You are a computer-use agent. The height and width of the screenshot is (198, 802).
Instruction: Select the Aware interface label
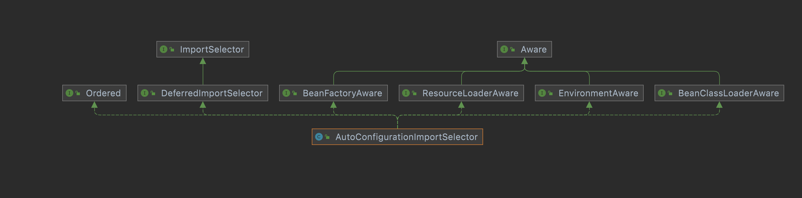click(x=533, y=49)
